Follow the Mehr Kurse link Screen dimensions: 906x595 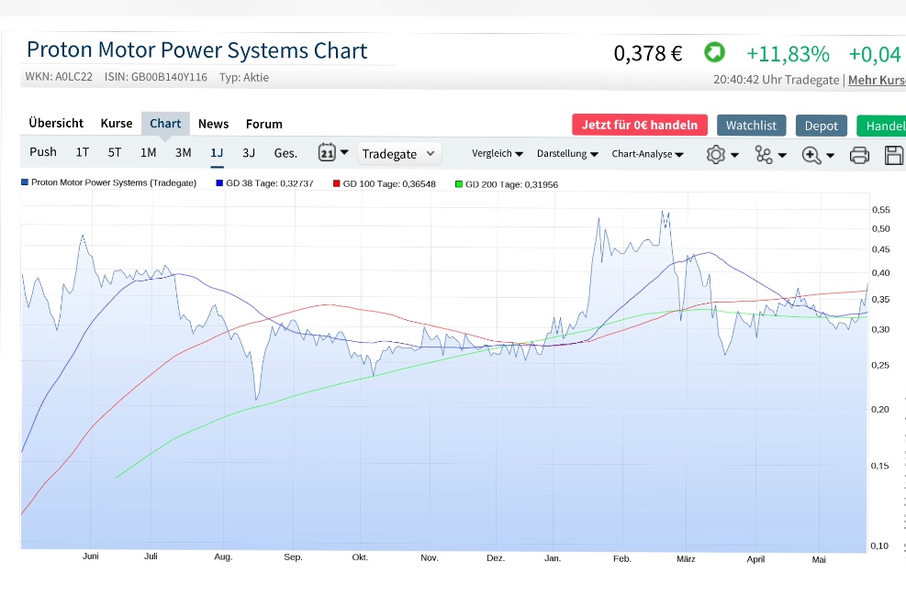coord(877,80)
